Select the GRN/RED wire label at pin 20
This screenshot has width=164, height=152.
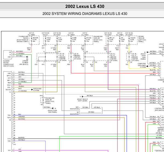point(22,117)
